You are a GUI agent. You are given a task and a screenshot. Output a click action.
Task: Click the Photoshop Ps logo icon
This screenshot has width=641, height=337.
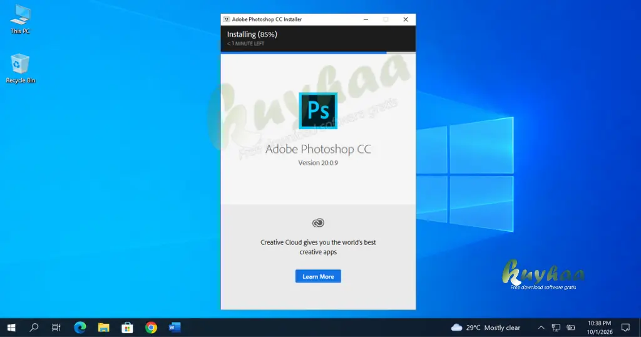(x=318, y=111)
